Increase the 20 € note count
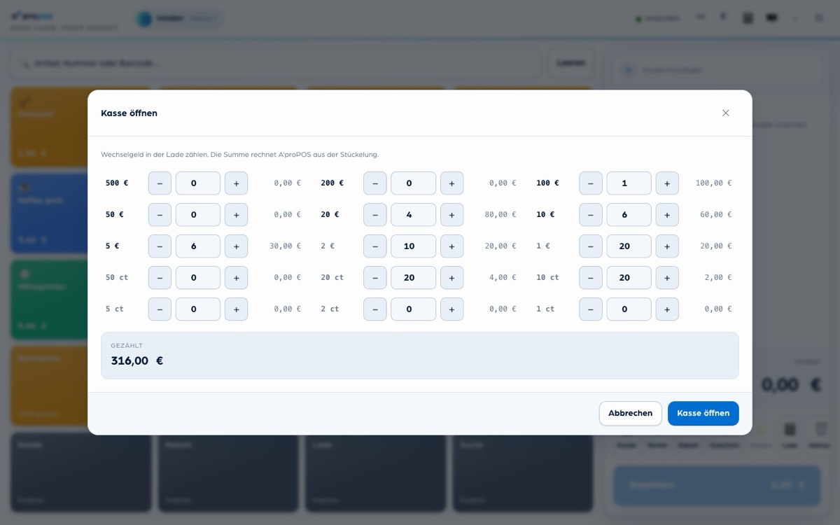This screenshot has height=525, width=840. coord(451,215)
